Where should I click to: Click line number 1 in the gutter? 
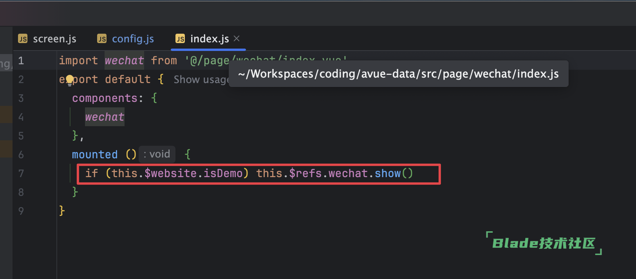point(21,61)
